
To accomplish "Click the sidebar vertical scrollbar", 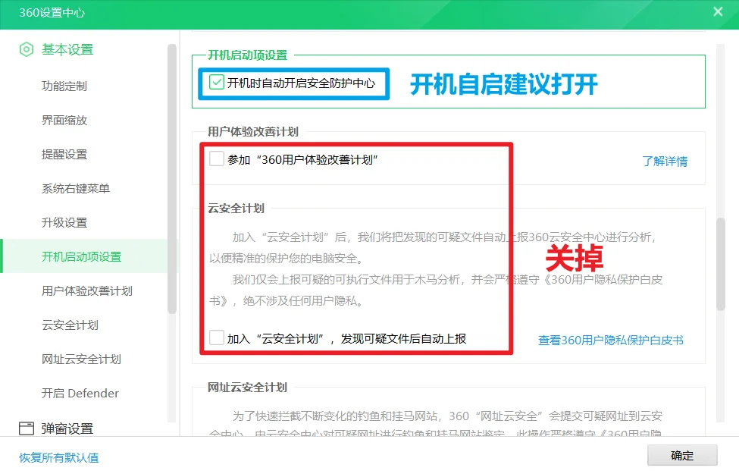I will click(x=171, y=179).
